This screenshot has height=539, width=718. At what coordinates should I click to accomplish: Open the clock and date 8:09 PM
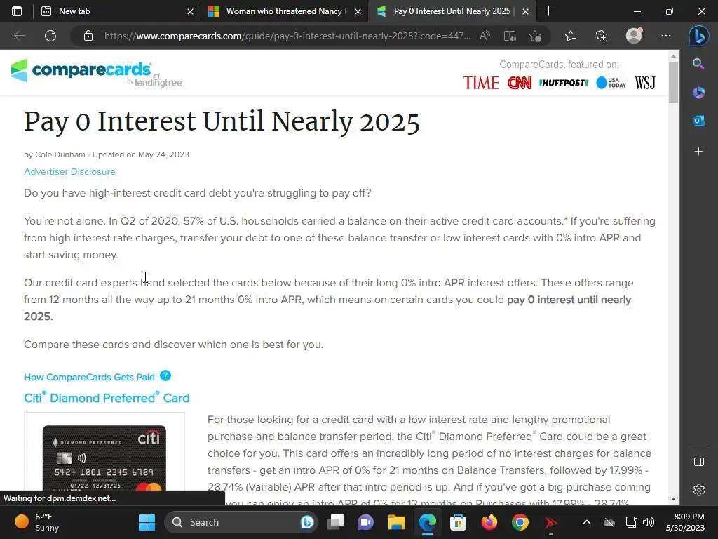pyautogui.click(x=685, y=522)
